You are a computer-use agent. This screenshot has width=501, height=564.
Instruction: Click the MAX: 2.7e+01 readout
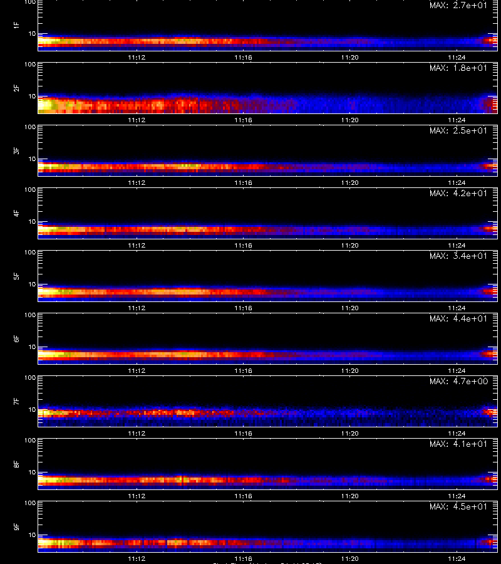point(458,5)
